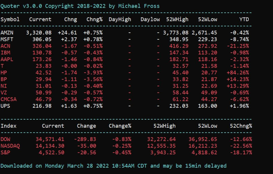This screenshot has width=273, height=174.
Task: Select the S&P index row label
Action: 5,153
